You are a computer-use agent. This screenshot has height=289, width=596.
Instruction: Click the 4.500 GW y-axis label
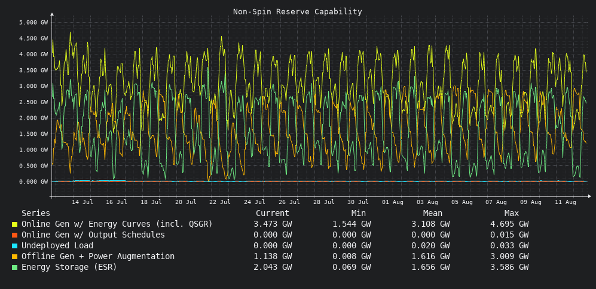point(33,38)
